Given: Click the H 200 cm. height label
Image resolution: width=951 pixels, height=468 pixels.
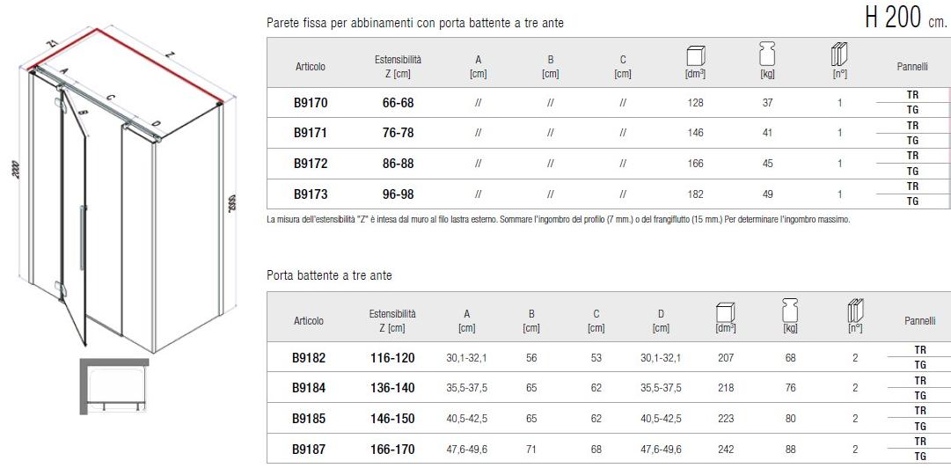Looking at the screenshot, I should pyautogui.click(x=904, y=19).
